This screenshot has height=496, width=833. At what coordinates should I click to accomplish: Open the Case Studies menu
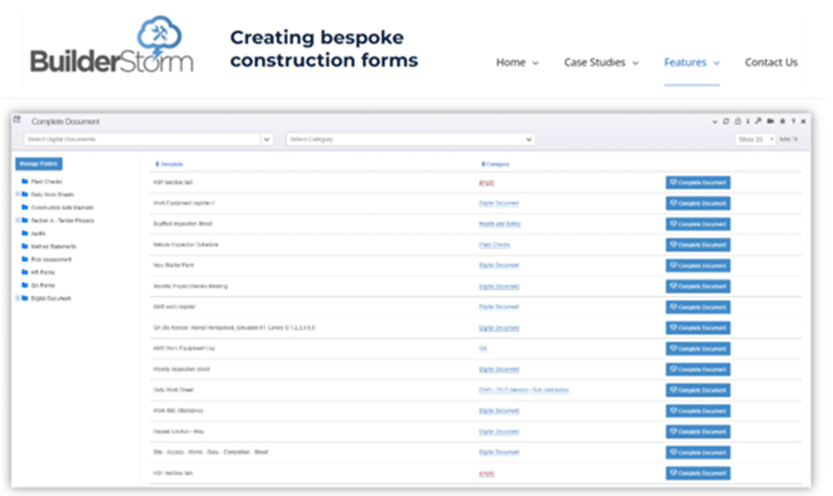point(600,63)
